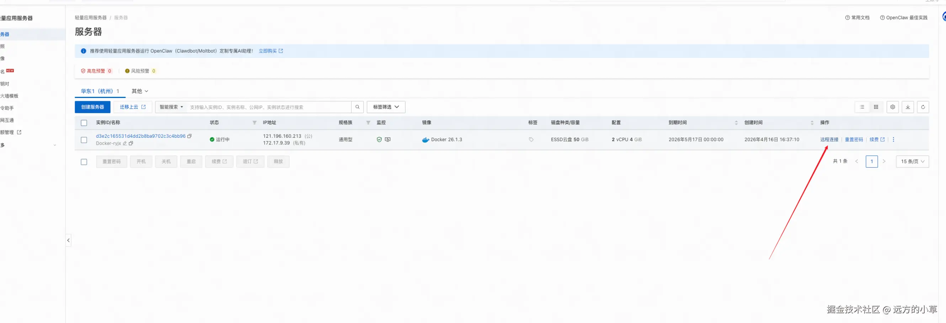Select all instances with header checkbox

click(84, 123)
